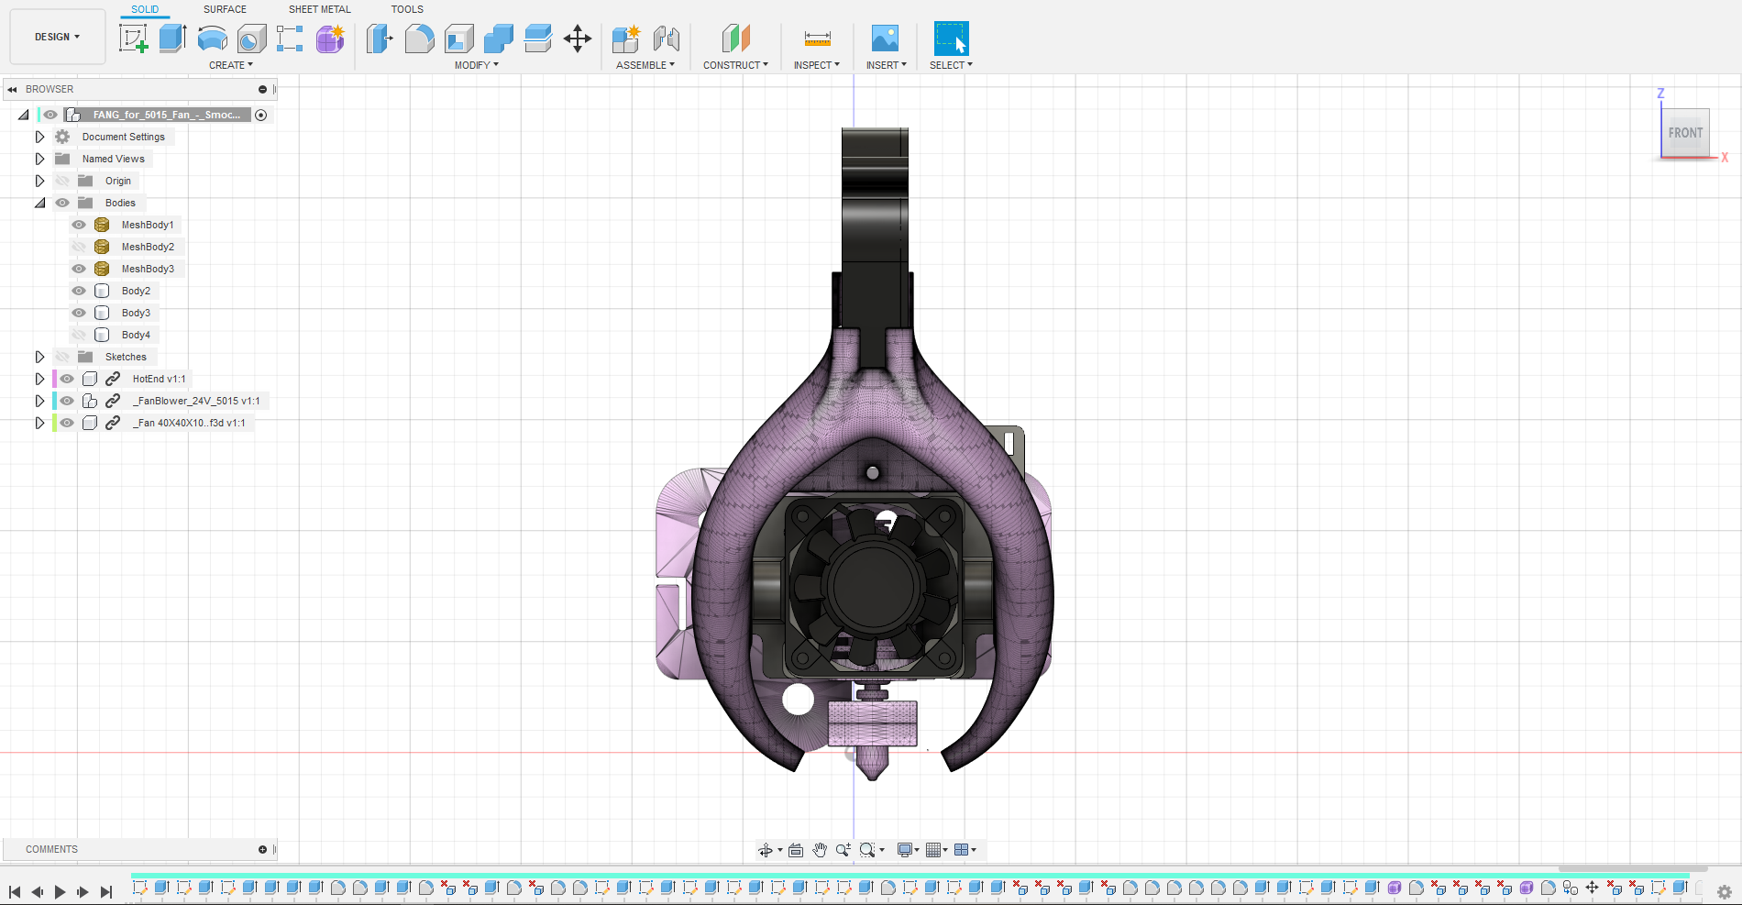Collapse the Bodies folder

39,203
